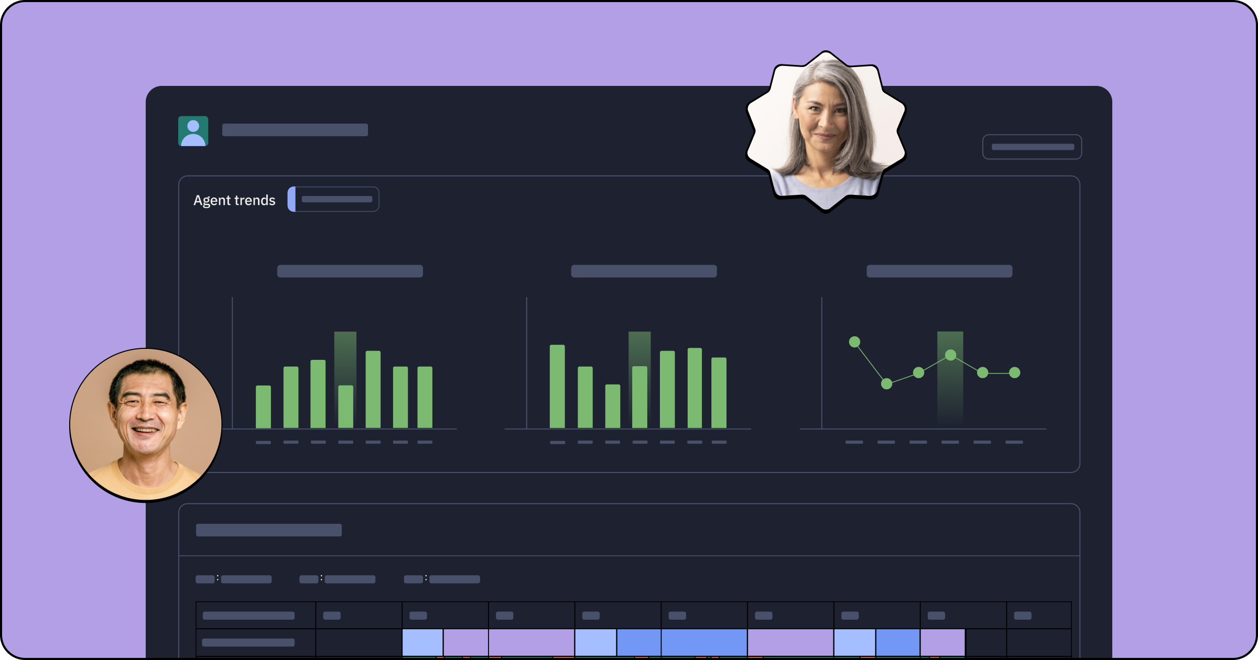Select the highlighted bar in left bar chart
The image size is (1258, 660).
point(345,406)
